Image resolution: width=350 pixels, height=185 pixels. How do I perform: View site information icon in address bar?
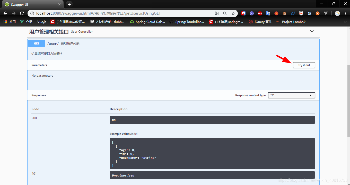[x=32, y=13]
